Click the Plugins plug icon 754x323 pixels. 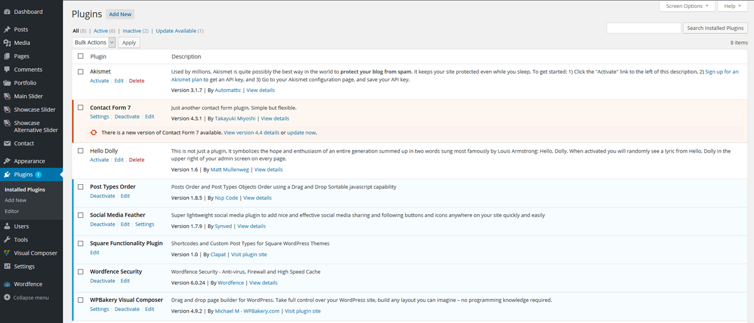point(7,175)
